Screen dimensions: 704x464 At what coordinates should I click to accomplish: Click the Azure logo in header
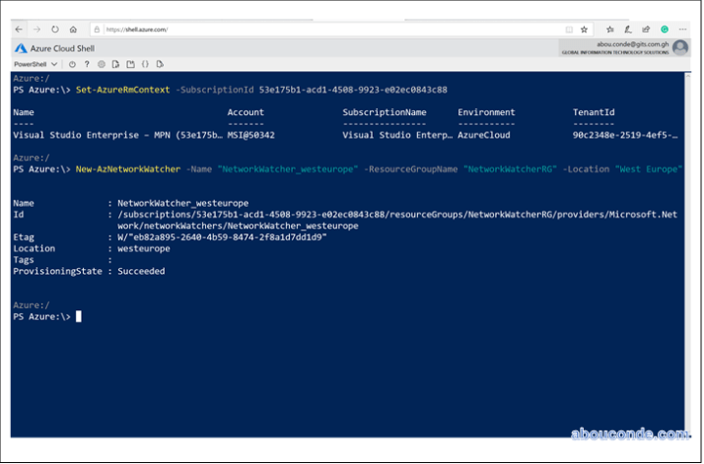pyautogui.click(x=21, y=47)
